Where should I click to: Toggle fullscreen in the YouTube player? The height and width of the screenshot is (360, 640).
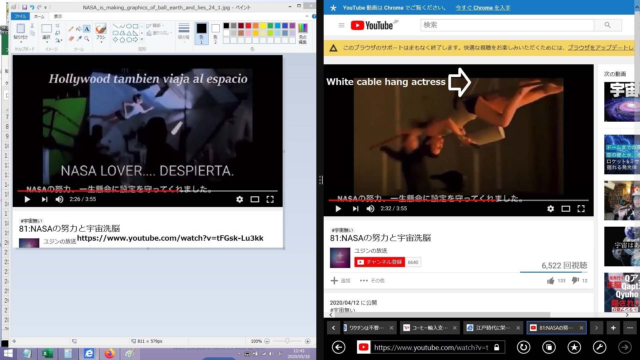(581, 209)
